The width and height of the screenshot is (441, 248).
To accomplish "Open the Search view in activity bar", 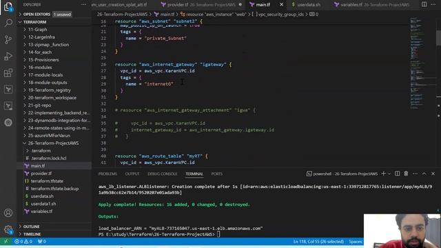I will (x=8, y=23).
